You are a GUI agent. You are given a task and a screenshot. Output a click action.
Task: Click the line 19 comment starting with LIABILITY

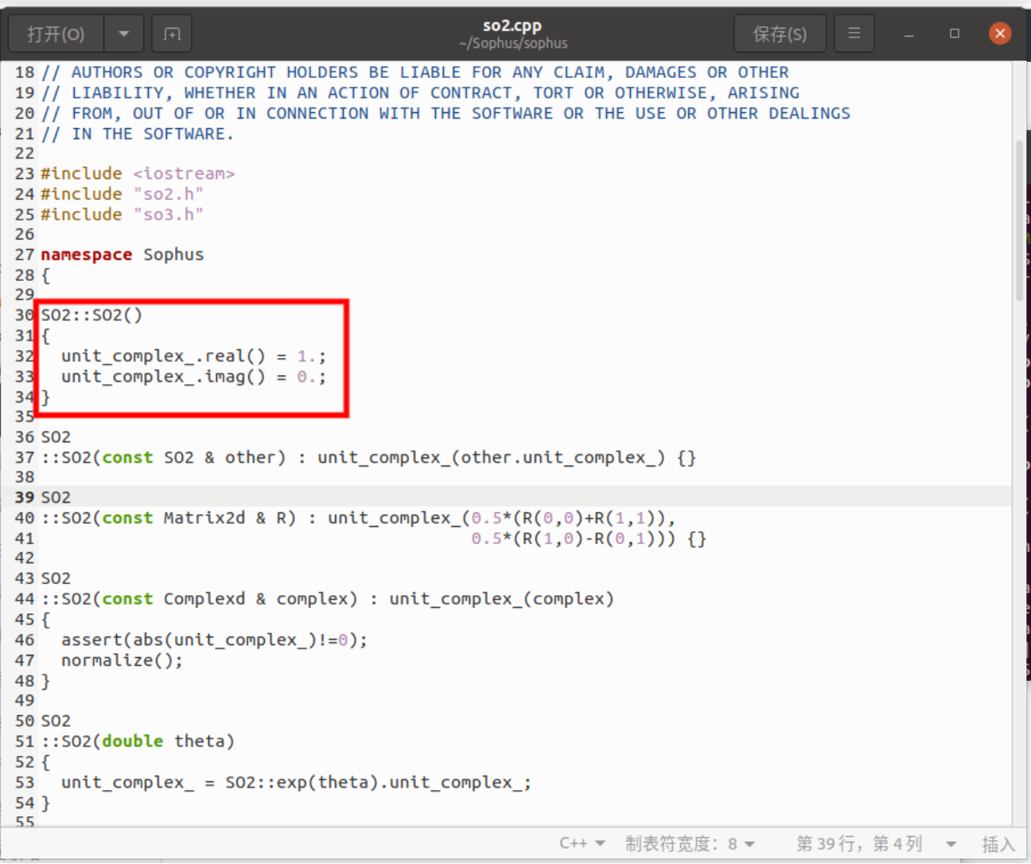point(420,93)
